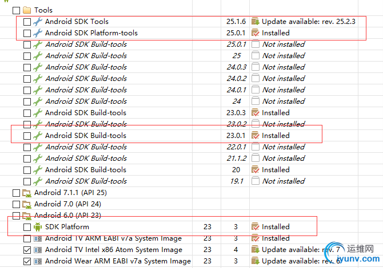Screen dimensions: 383x268
Task: Click the not-installed icon for Build-tools 24
Action: [256, 101]
